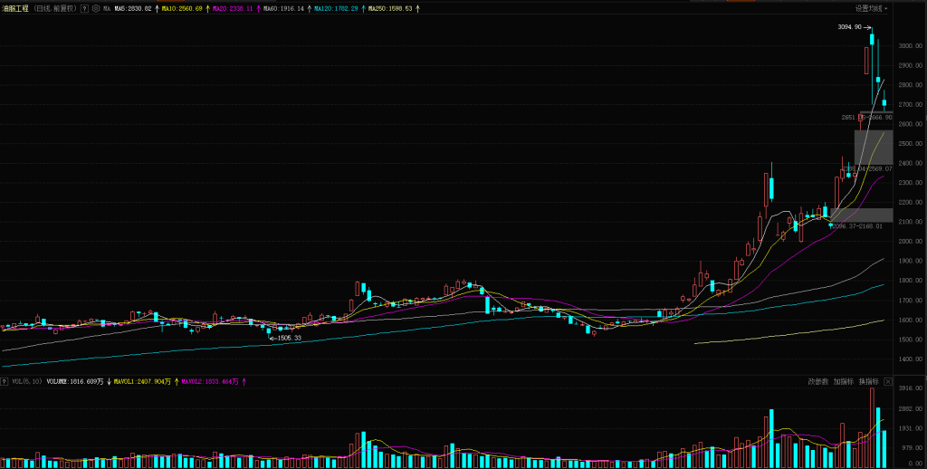Click the yellow MA10 arrow icon
This screenshot has width=927, height=469.
[206, 8]
